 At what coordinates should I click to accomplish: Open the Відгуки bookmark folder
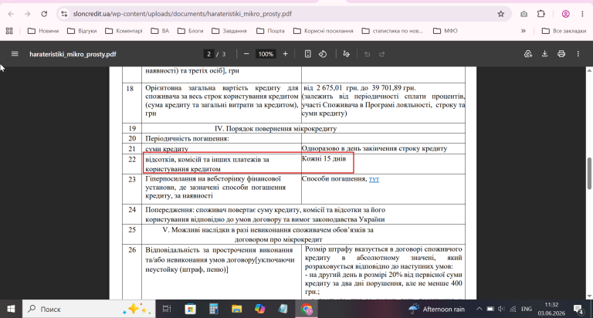pos(82,31)
